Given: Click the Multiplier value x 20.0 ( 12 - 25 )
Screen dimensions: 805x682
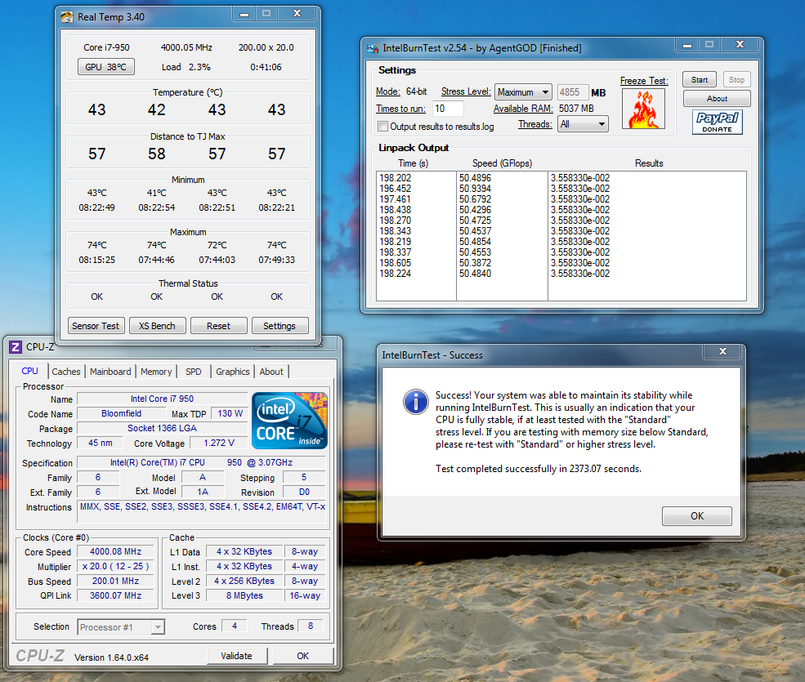Looking at the screenshot, I should [x=115, y=566].
